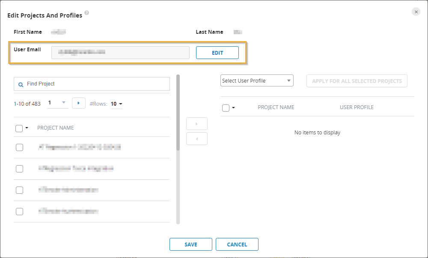Check the first project row checkbox
Viewport: 428px width, 258px height.
pos(19,148)
